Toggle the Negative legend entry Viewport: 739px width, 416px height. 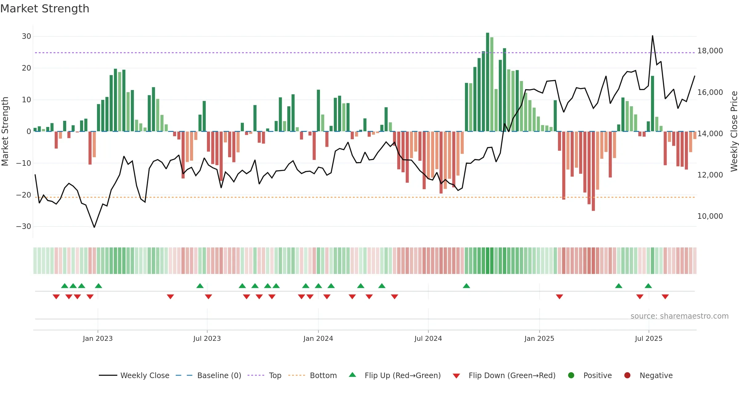click(648, 375)
